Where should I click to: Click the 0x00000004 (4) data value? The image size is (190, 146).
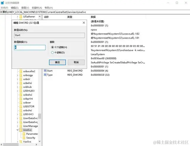pyautogui.click(x=99, y=71)
